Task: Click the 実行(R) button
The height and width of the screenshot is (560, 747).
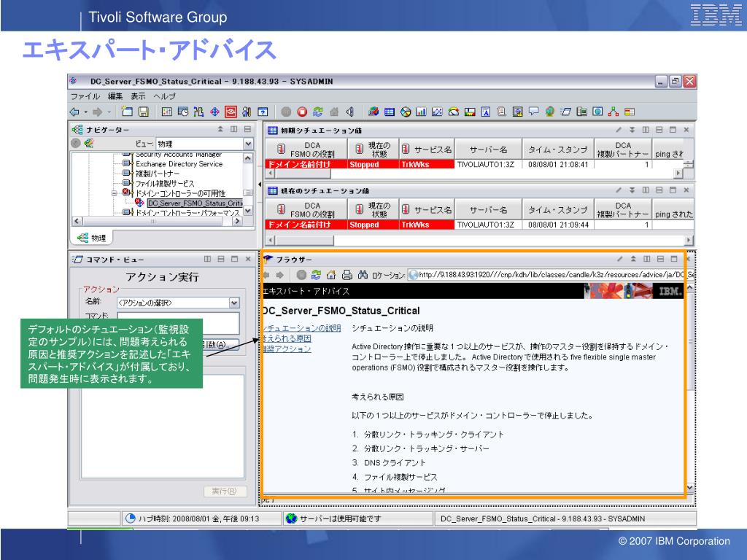Action: pos(225,491)
